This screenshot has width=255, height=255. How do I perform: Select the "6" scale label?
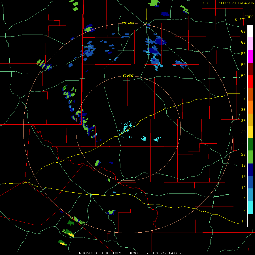(244, 199)
